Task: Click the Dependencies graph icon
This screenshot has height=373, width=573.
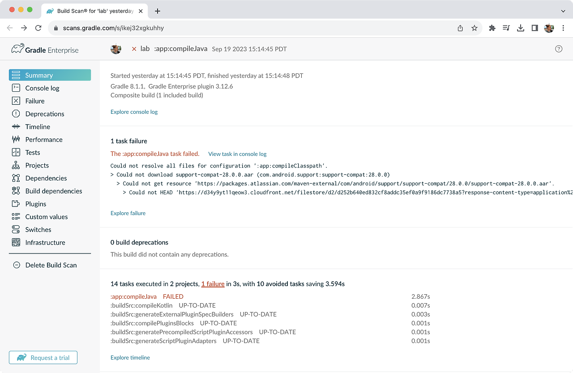Action: [x=16, y=178]
